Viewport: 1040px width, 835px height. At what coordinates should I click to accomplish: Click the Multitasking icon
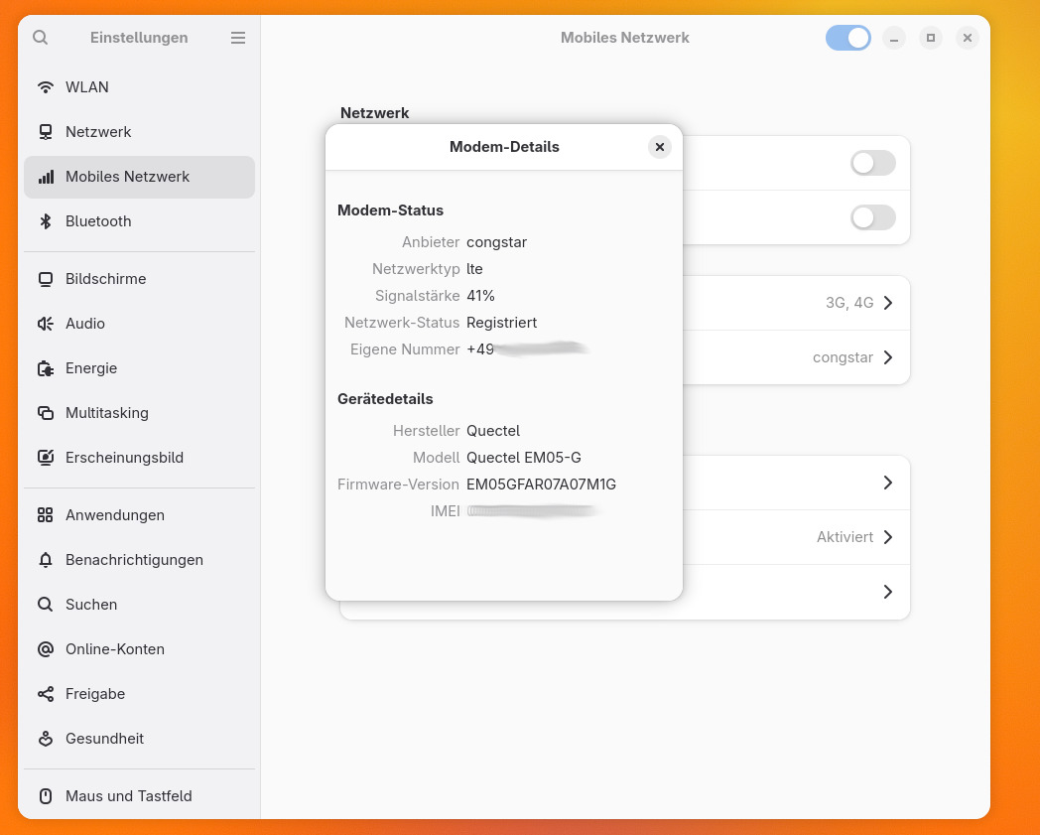pos(45,413)
